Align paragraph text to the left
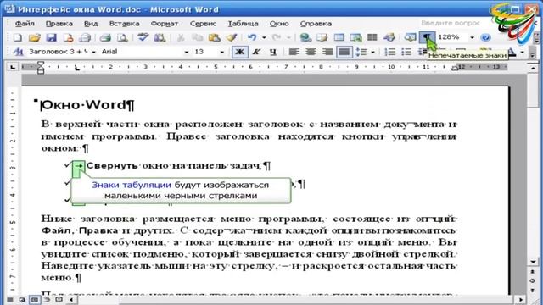 pos(294,53)
